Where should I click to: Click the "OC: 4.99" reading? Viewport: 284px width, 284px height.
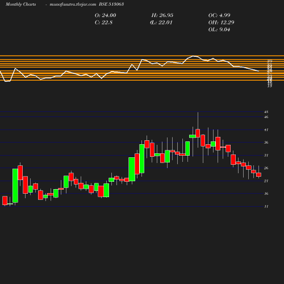(x=219, y=15)
